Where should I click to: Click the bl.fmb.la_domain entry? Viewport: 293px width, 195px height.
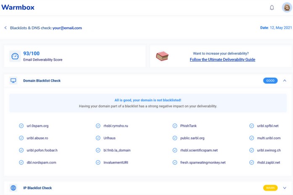coord(117,150)
